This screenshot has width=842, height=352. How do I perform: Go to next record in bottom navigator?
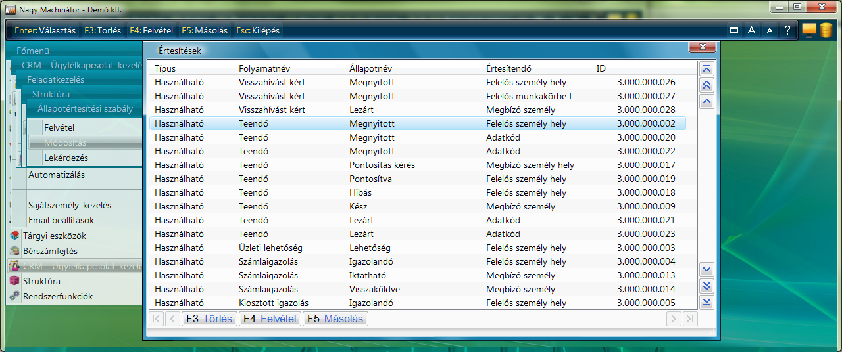[674, 319]
